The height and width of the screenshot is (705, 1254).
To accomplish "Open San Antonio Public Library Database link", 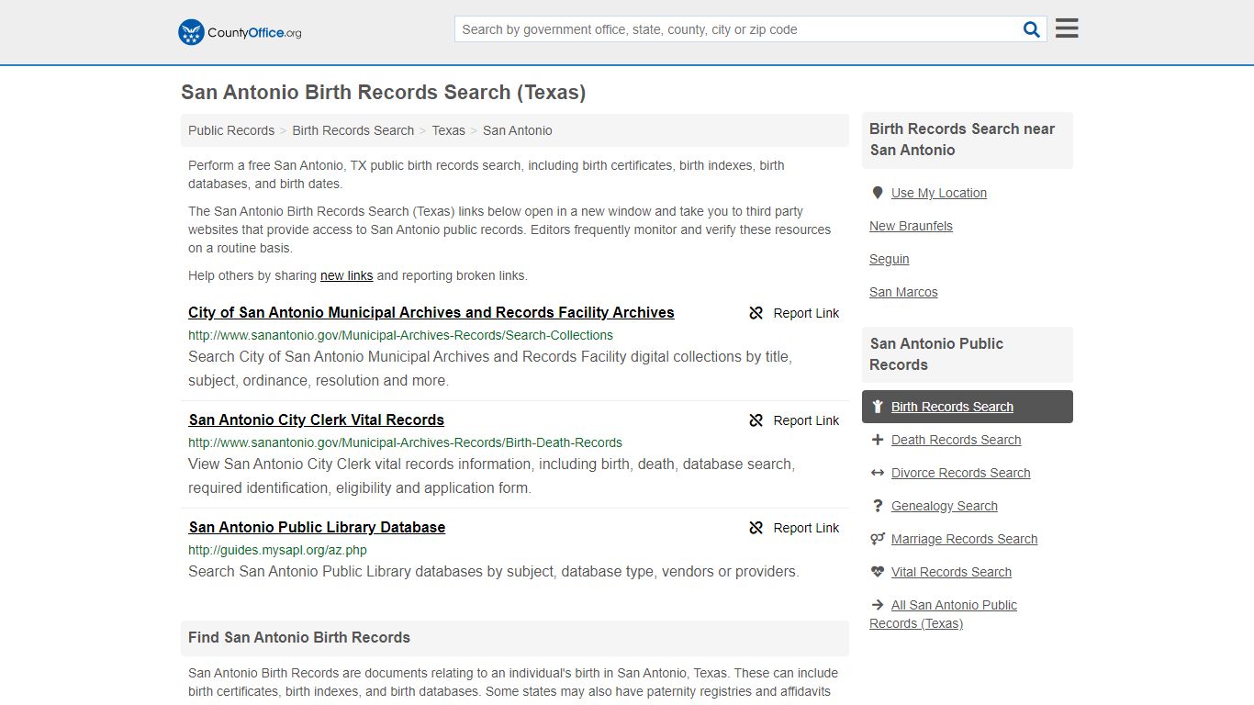I will (317, 527).
